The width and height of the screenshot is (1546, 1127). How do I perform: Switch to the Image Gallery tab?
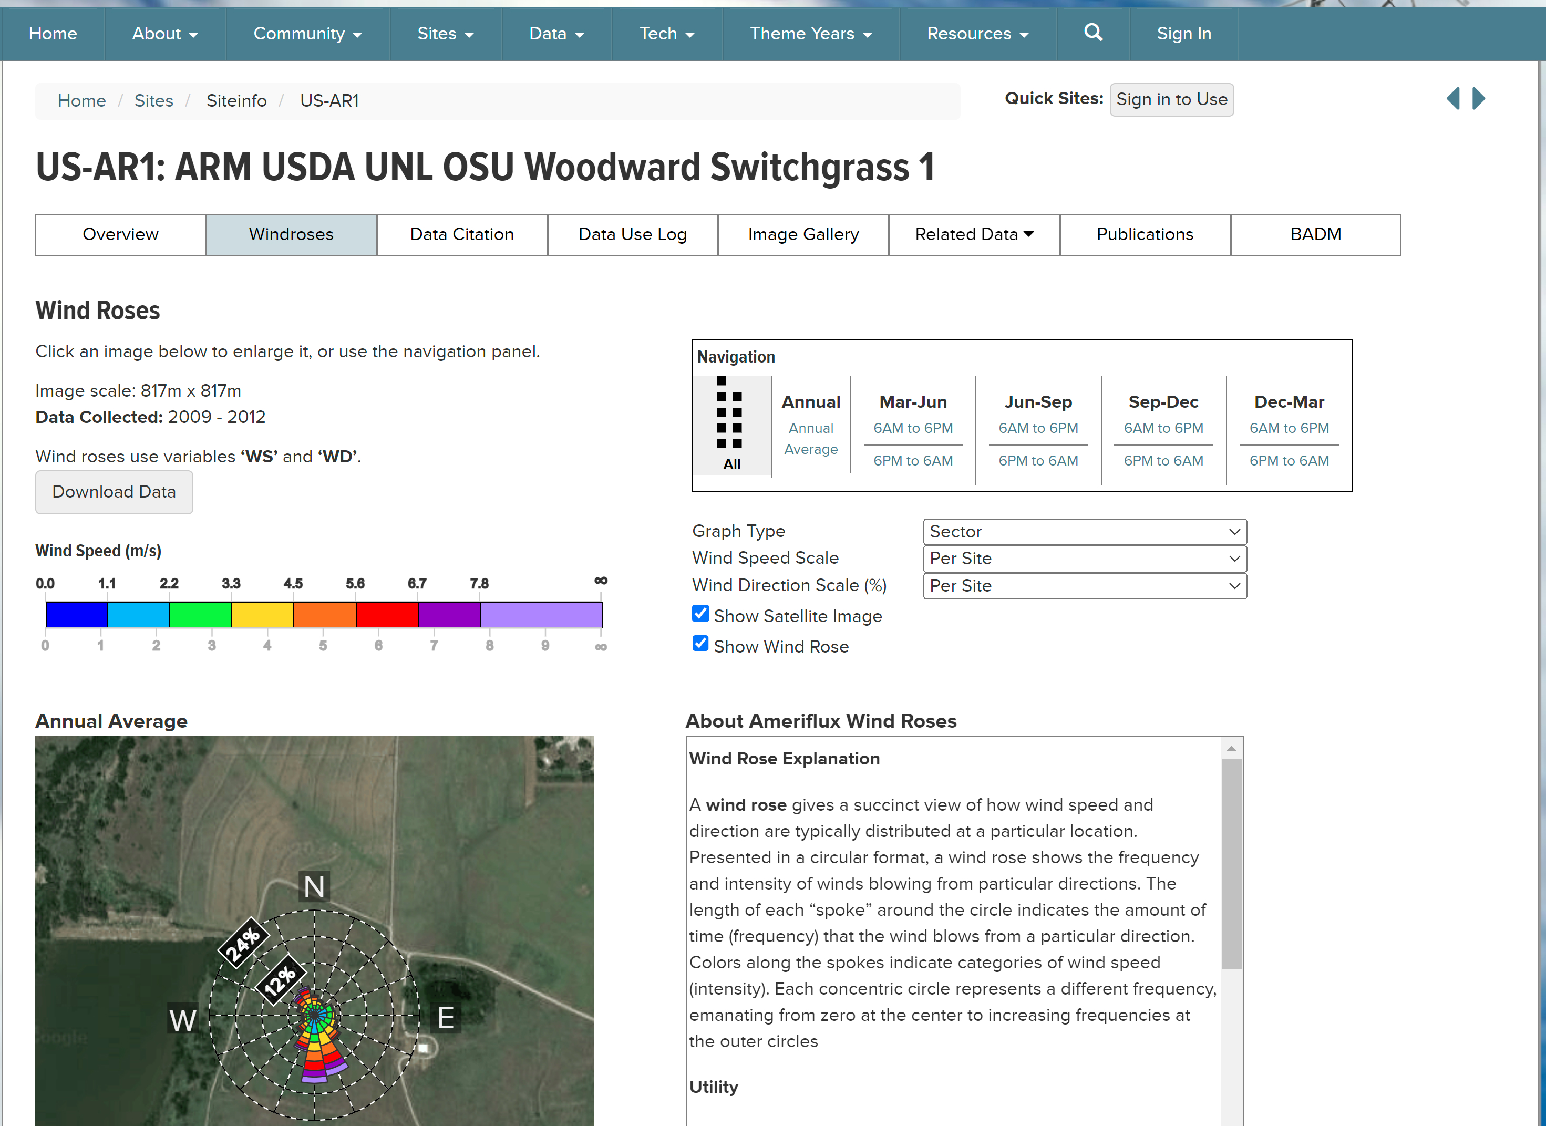(x=803, y=235)
